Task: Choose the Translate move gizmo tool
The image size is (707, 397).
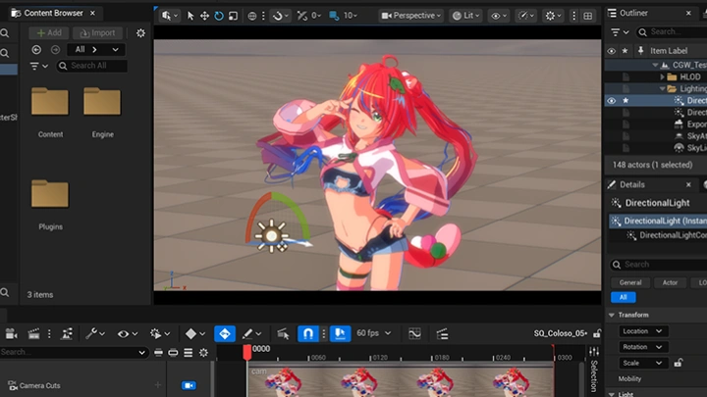Action: click(x=204, y=16)
